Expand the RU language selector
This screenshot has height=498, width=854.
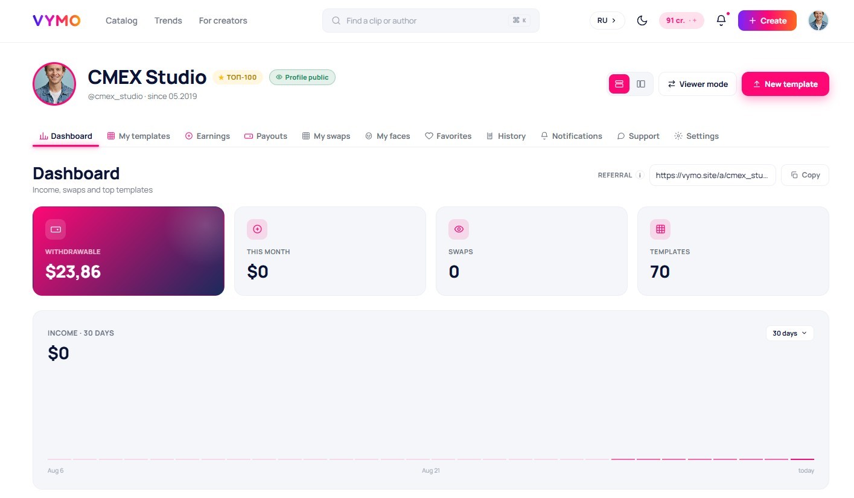pyautogui.click(x=607, y=21)
